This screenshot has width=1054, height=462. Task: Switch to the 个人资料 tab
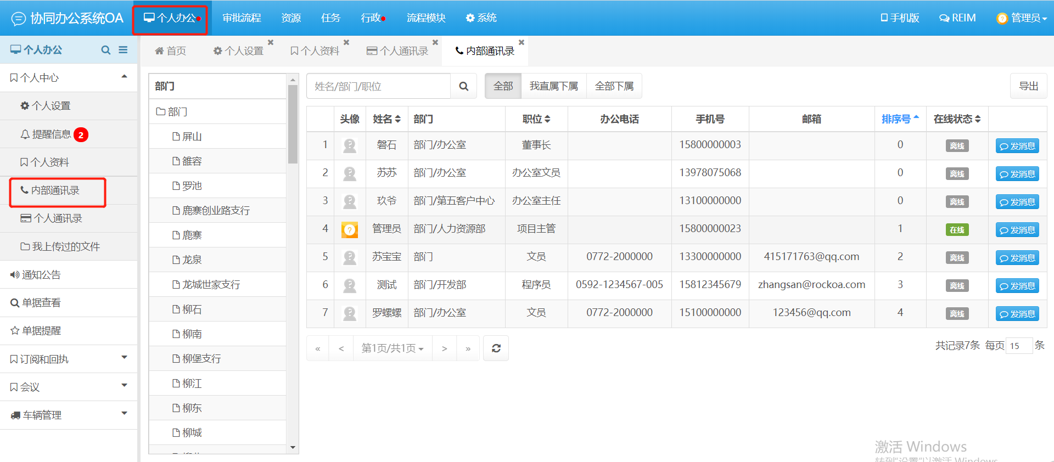pos(315,51)
